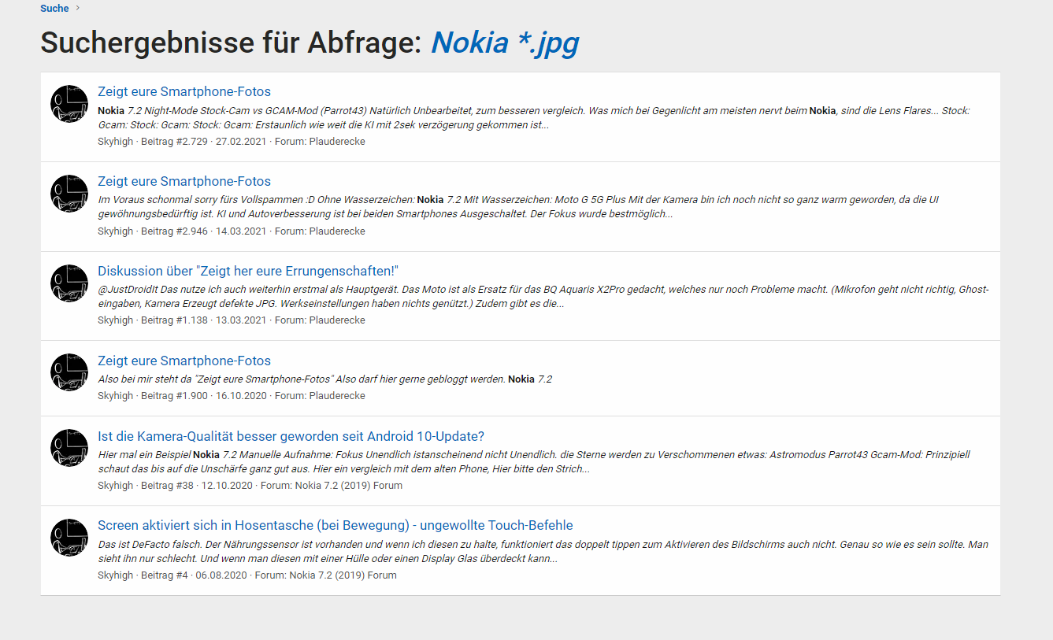Open 'Zeigt eure Smartphone-Fotos' result, Beitrag #1.900
The height and width of the screenshot is (640, 1053).
coord(184,361)
